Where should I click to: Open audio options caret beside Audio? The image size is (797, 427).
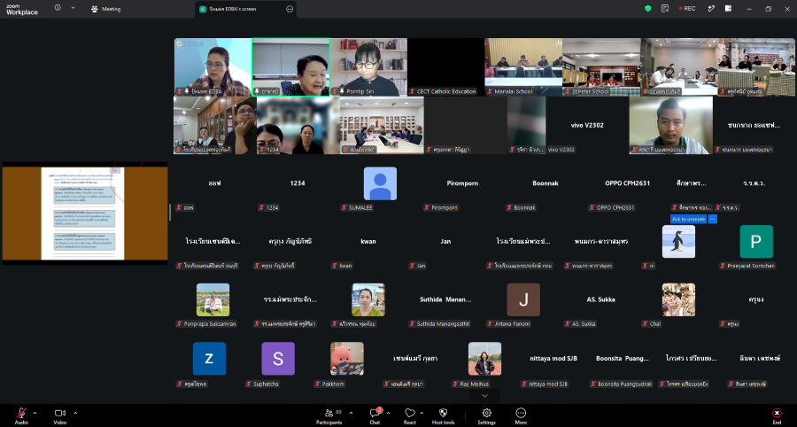coord(35,413)
